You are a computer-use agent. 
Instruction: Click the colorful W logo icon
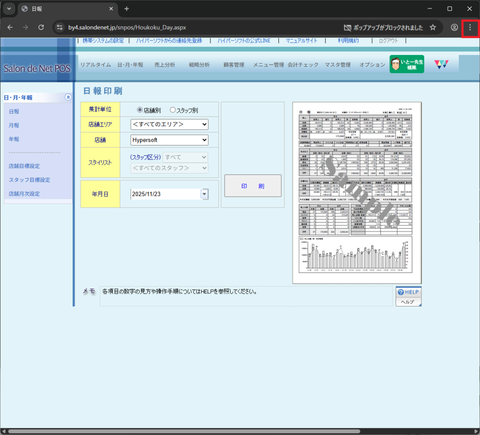(441, 64)
